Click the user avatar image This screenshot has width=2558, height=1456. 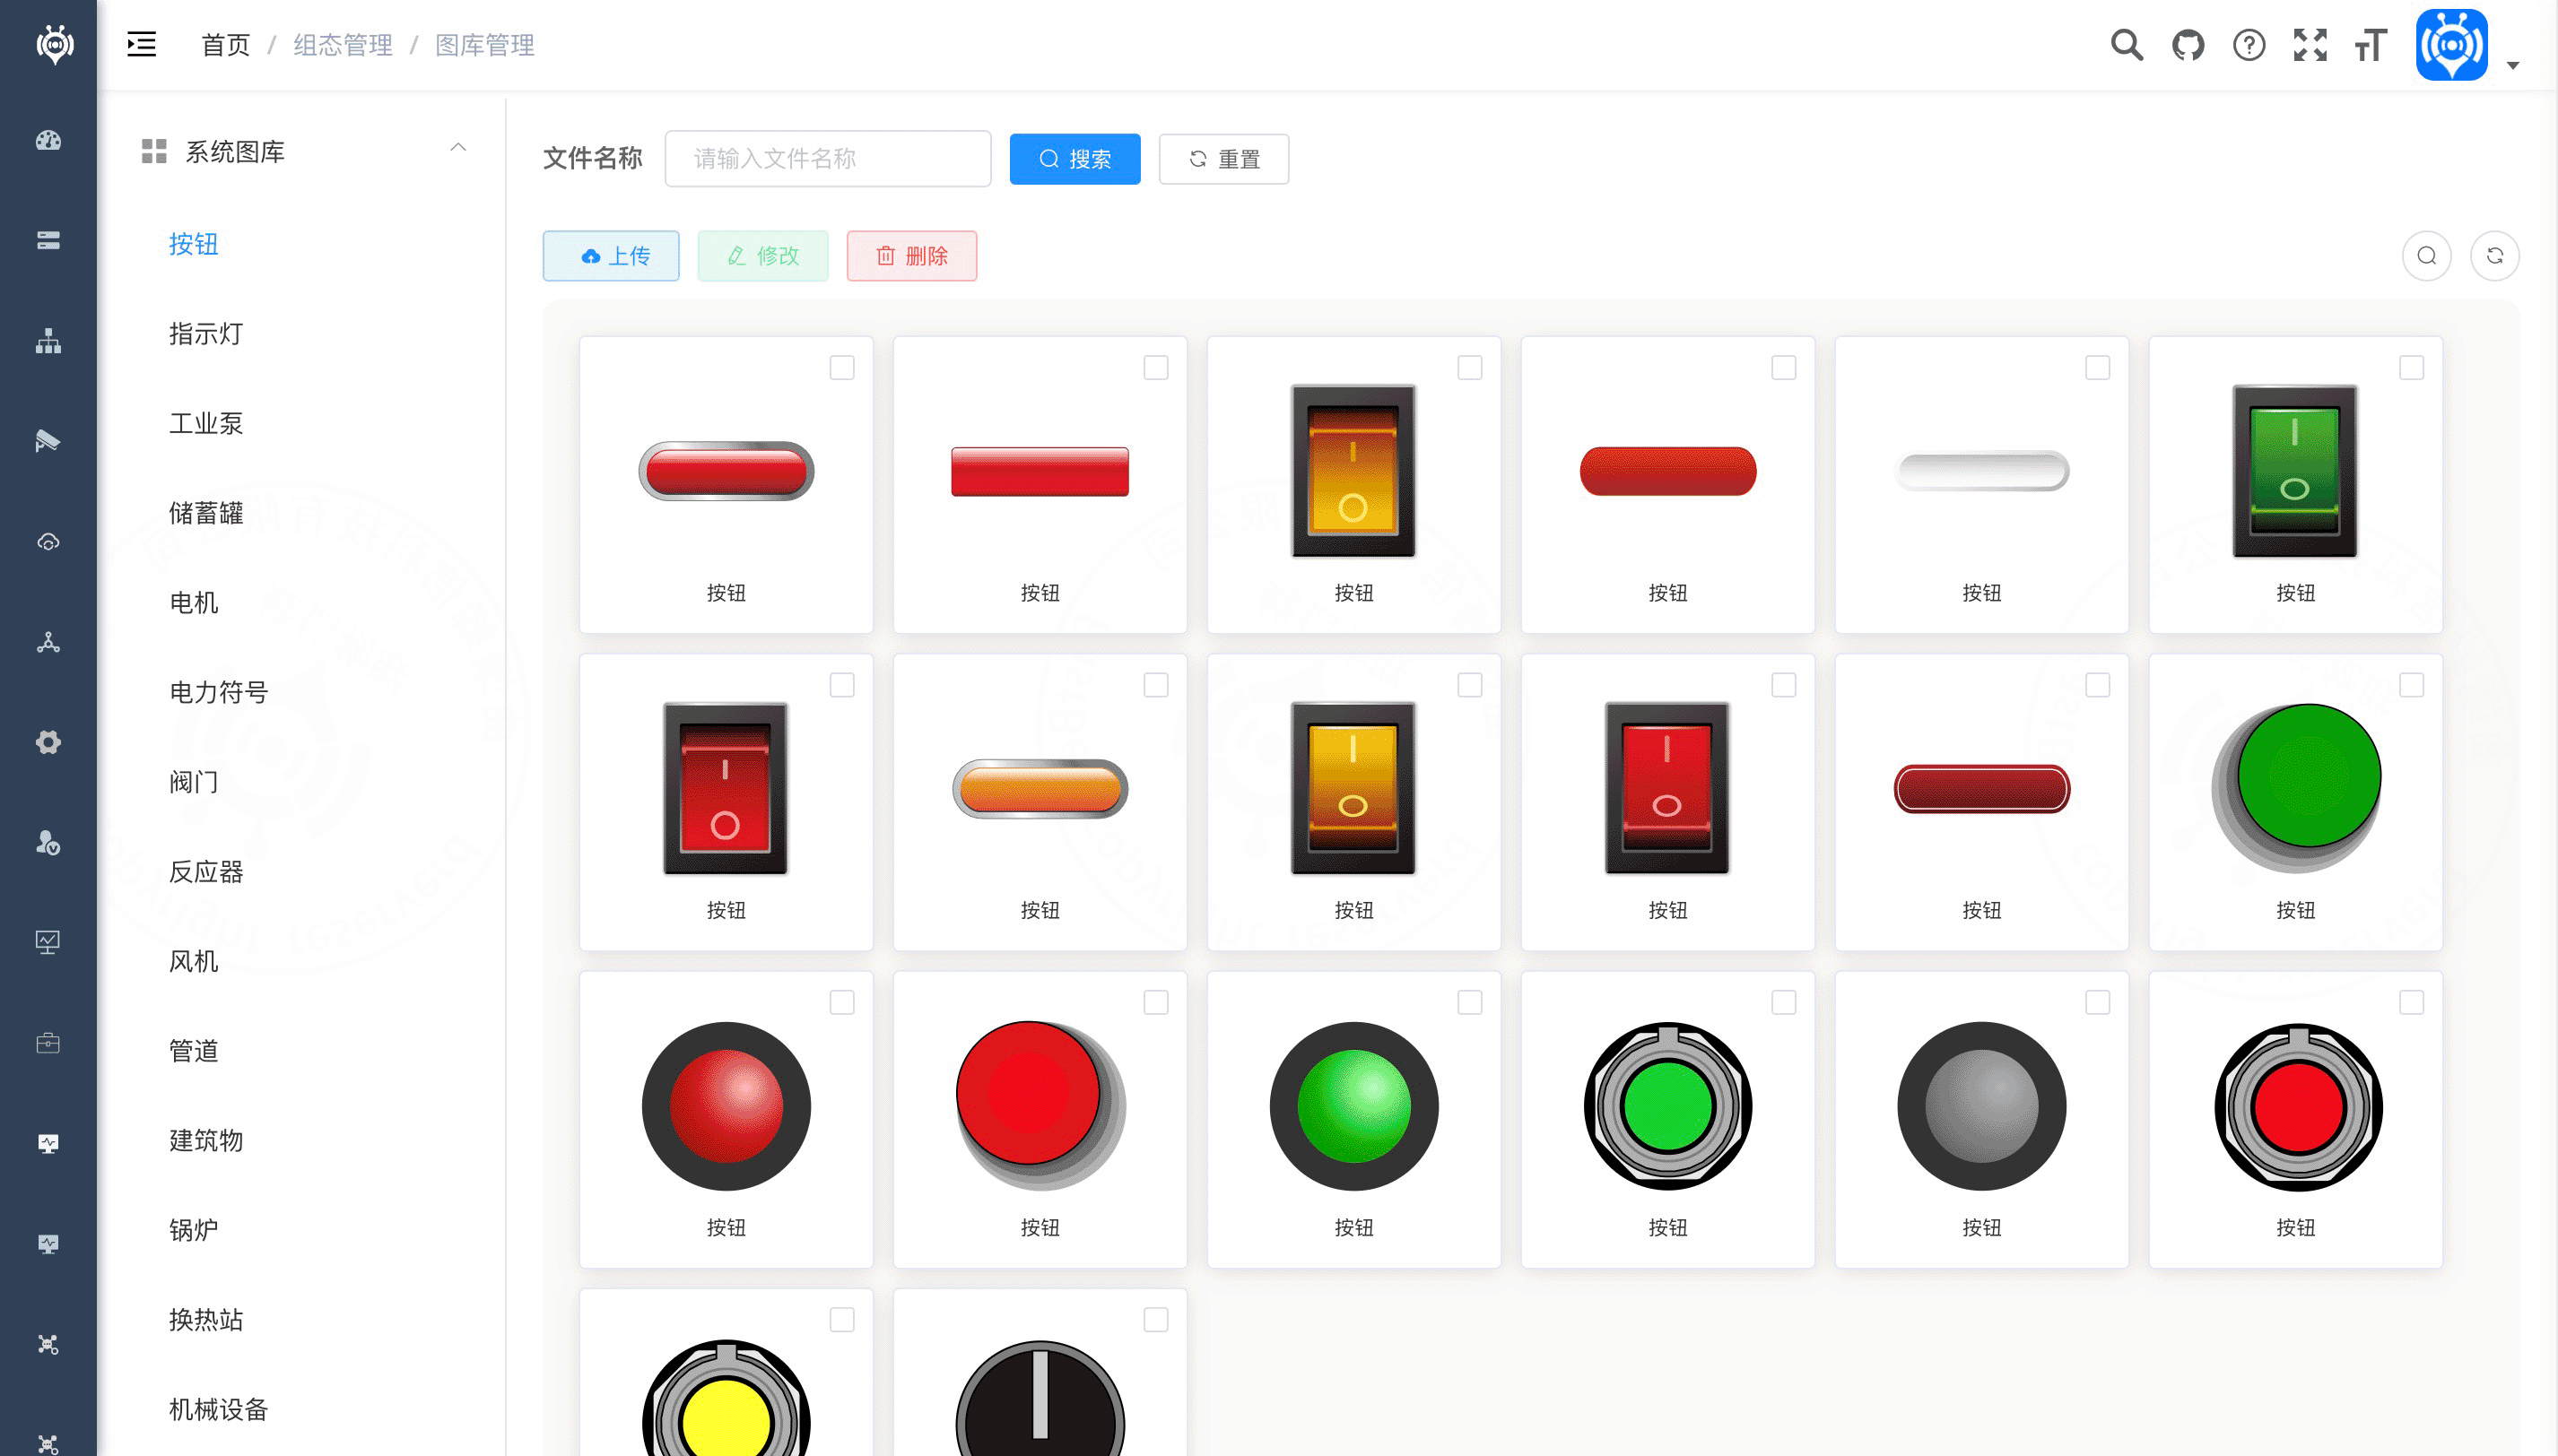(x=2451, y=45)
